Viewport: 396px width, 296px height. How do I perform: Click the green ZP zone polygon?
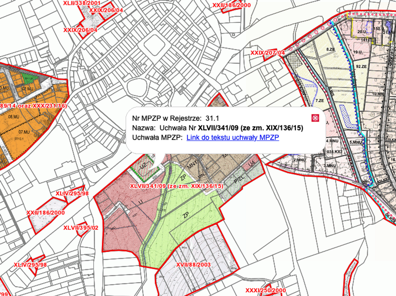187,215
